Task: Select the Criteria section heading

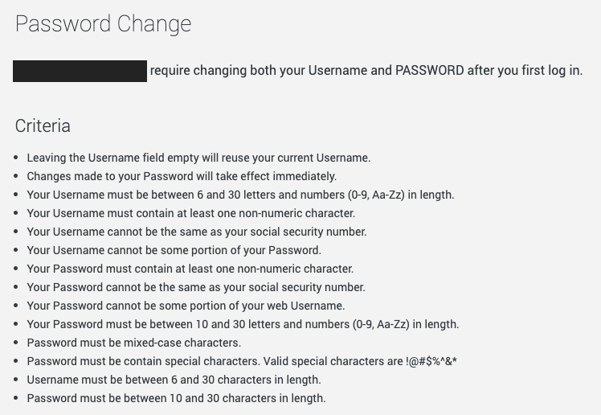Action: (43, 126)
